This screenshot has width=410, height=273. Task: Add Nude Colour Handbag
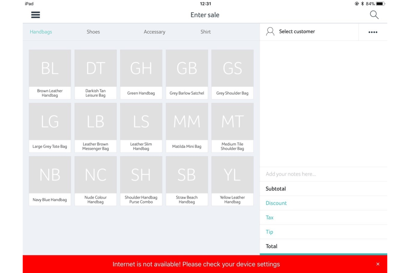point(96,181)
